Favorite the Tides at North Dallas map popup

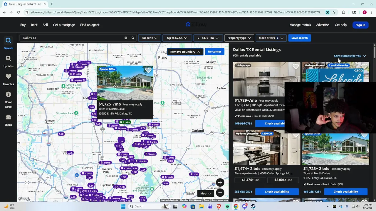click(x=148, y=70)
